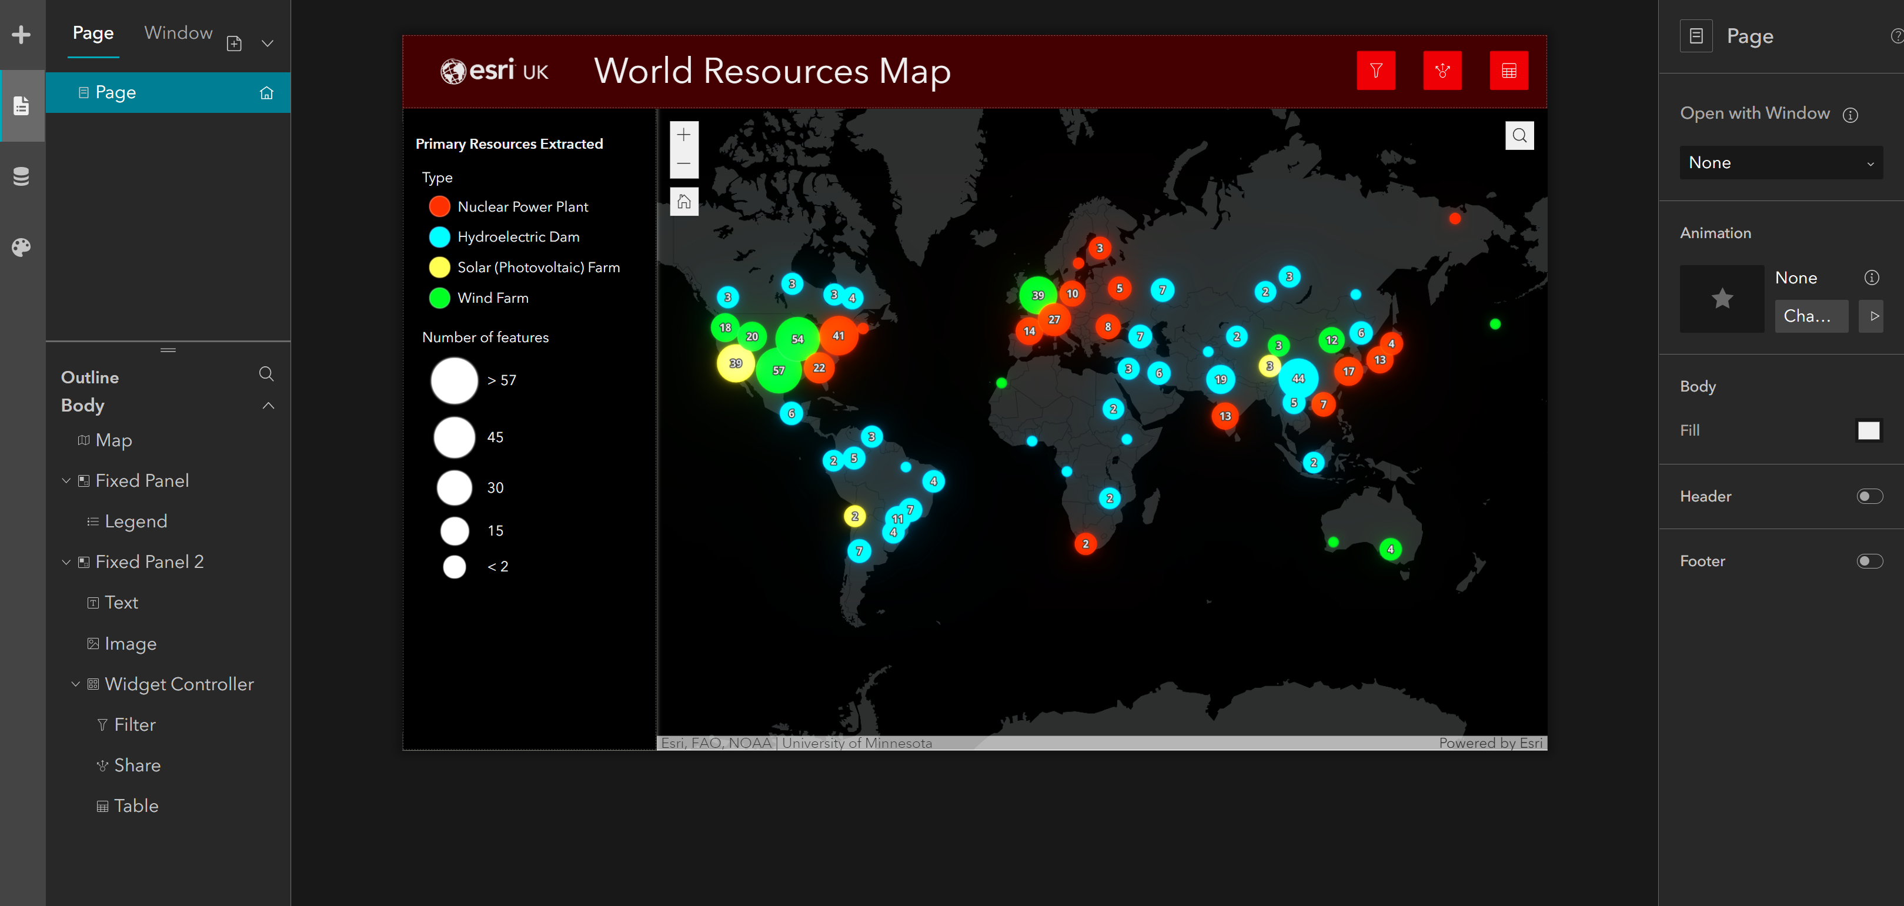Viewport: 1904px width, 906px height.
Task: Click the map zoom-in plus icon
Action: (683, 133)
